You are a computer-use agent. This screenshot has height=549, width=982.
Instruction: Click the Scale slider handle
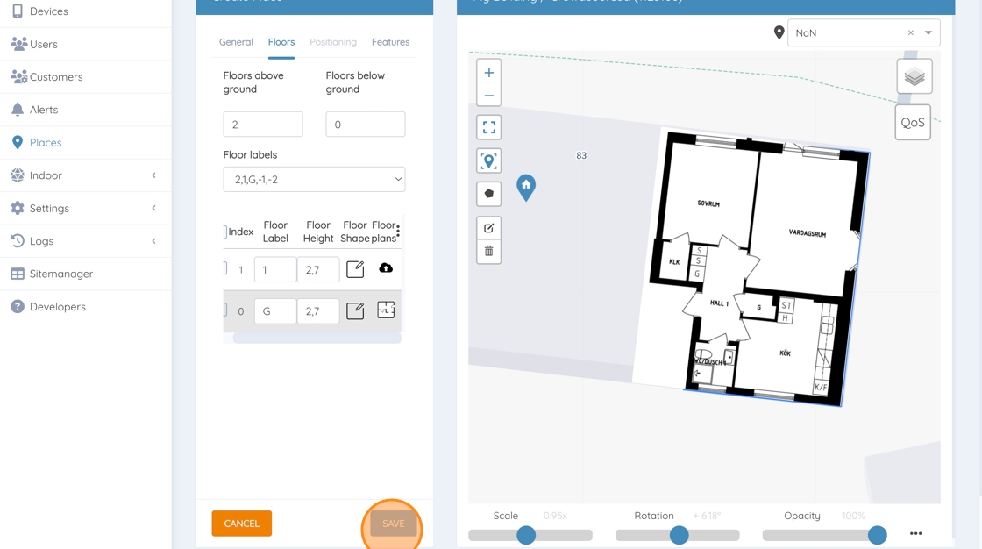point(526,535)
